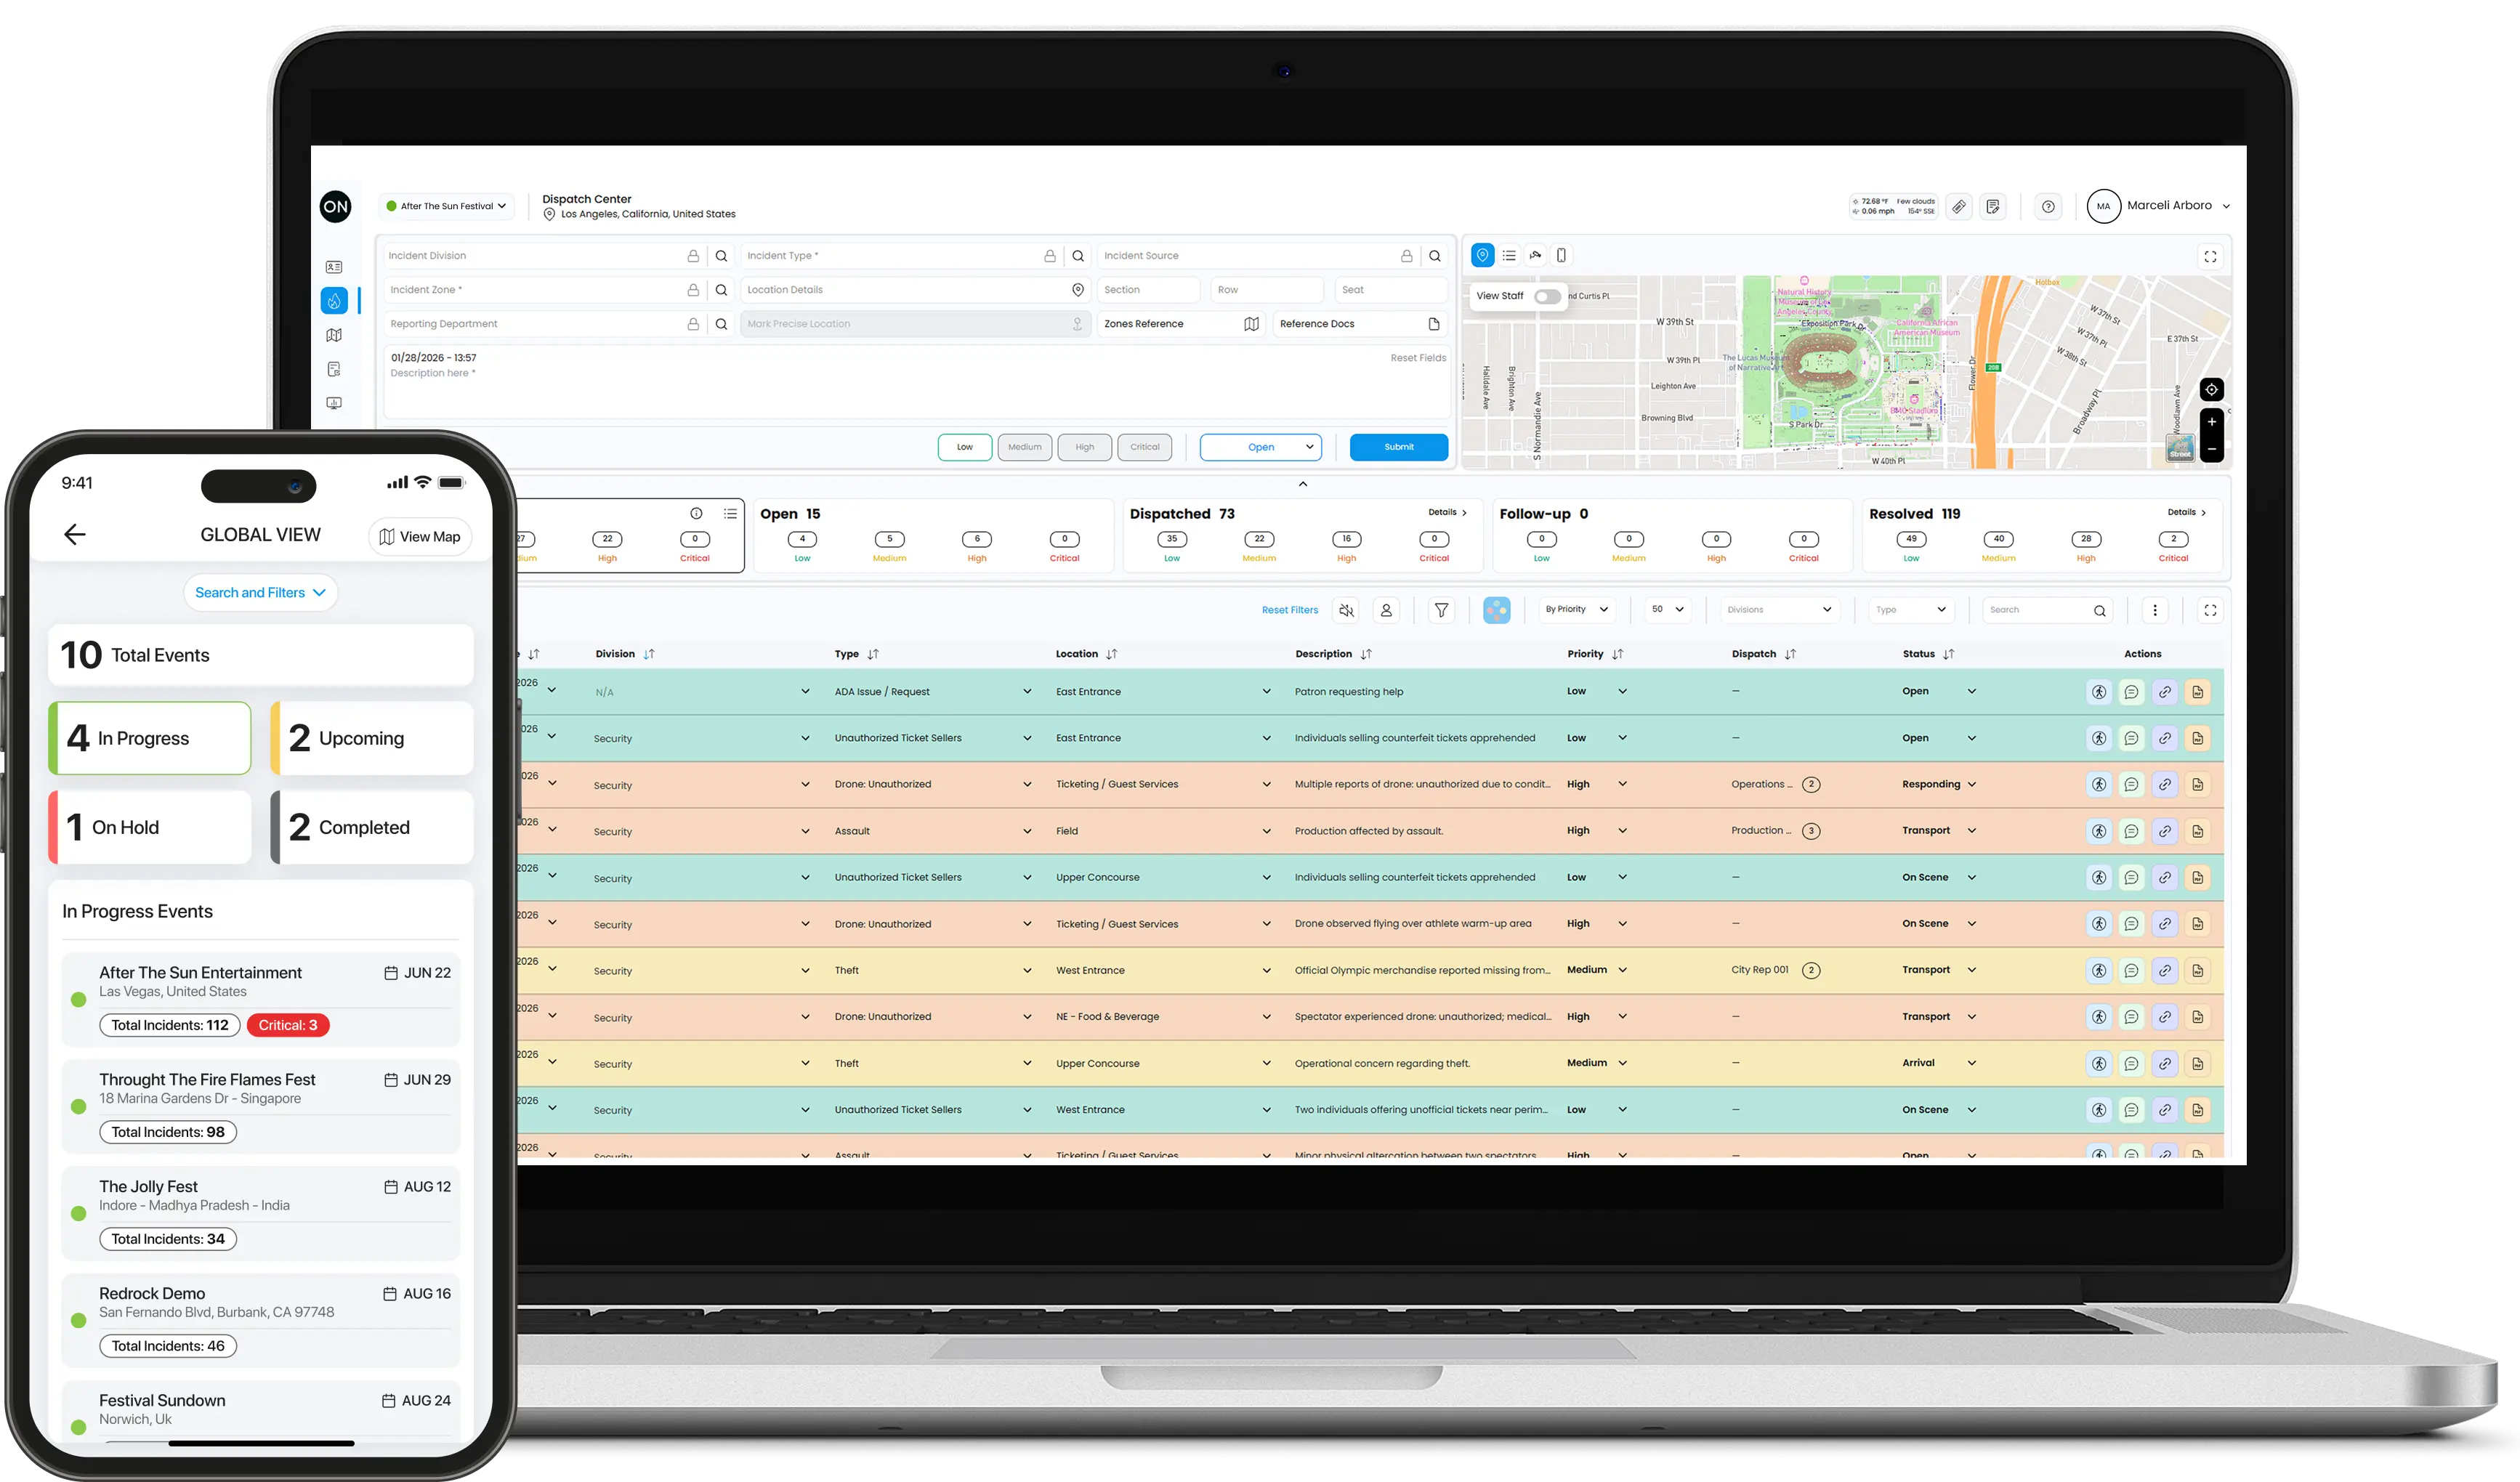Open the help question mark icon
Image resolution: width=2520 pixels, height=1482 pixels.
point(2048,207)
